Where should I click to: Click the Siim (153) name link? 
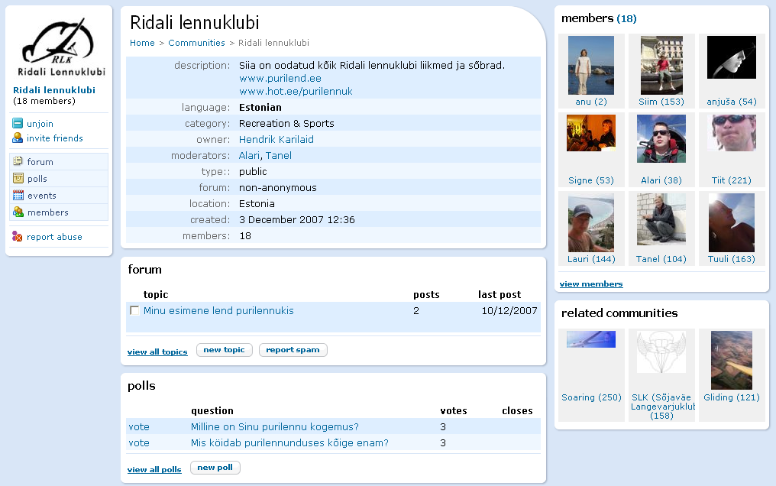pyautogui.click(x=661, y=102)
